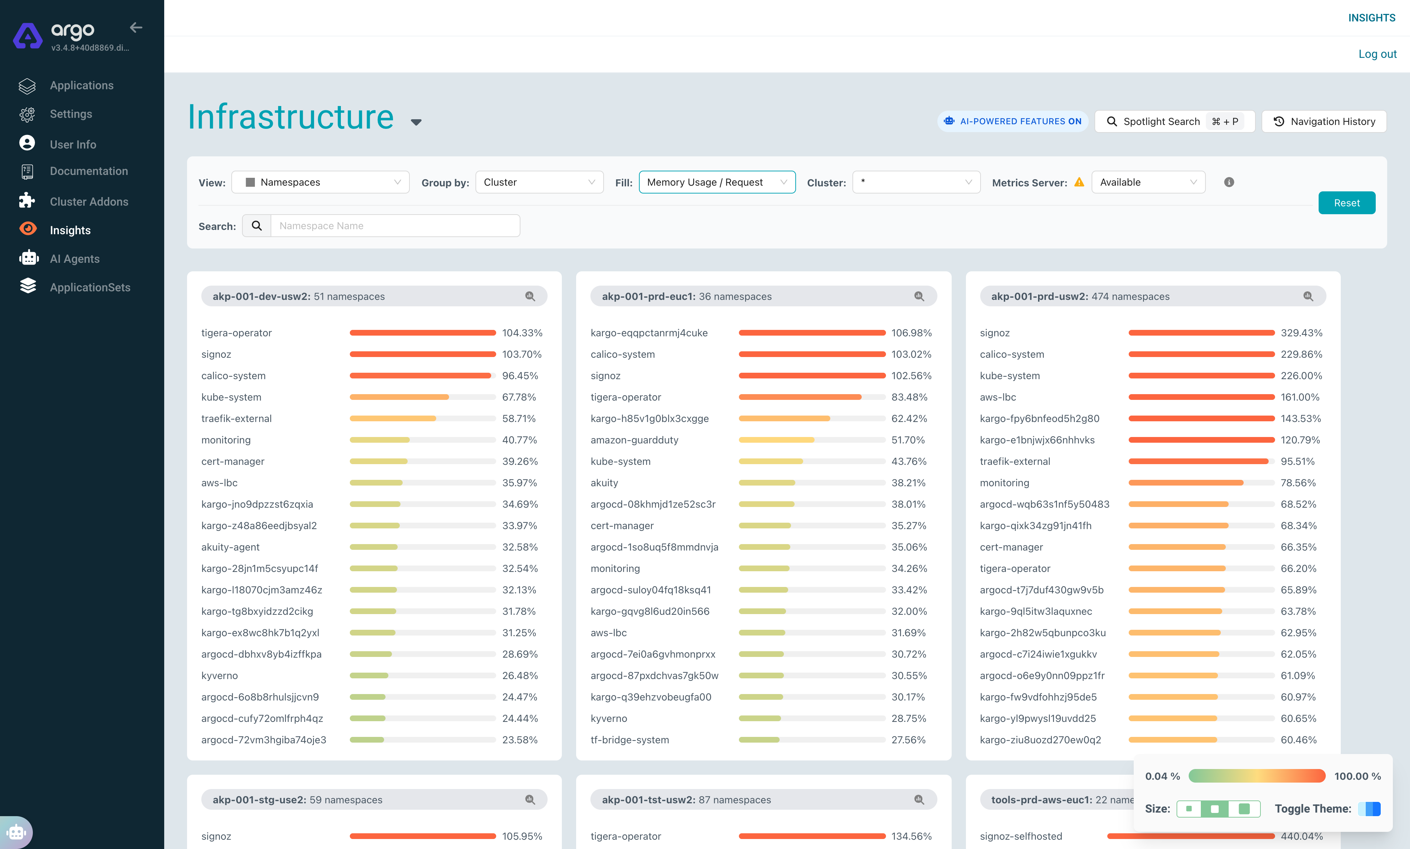Click amazon-guardduty namespace name
The width and height of the screenshot is (1410, 849).
(x=634, y=440)
